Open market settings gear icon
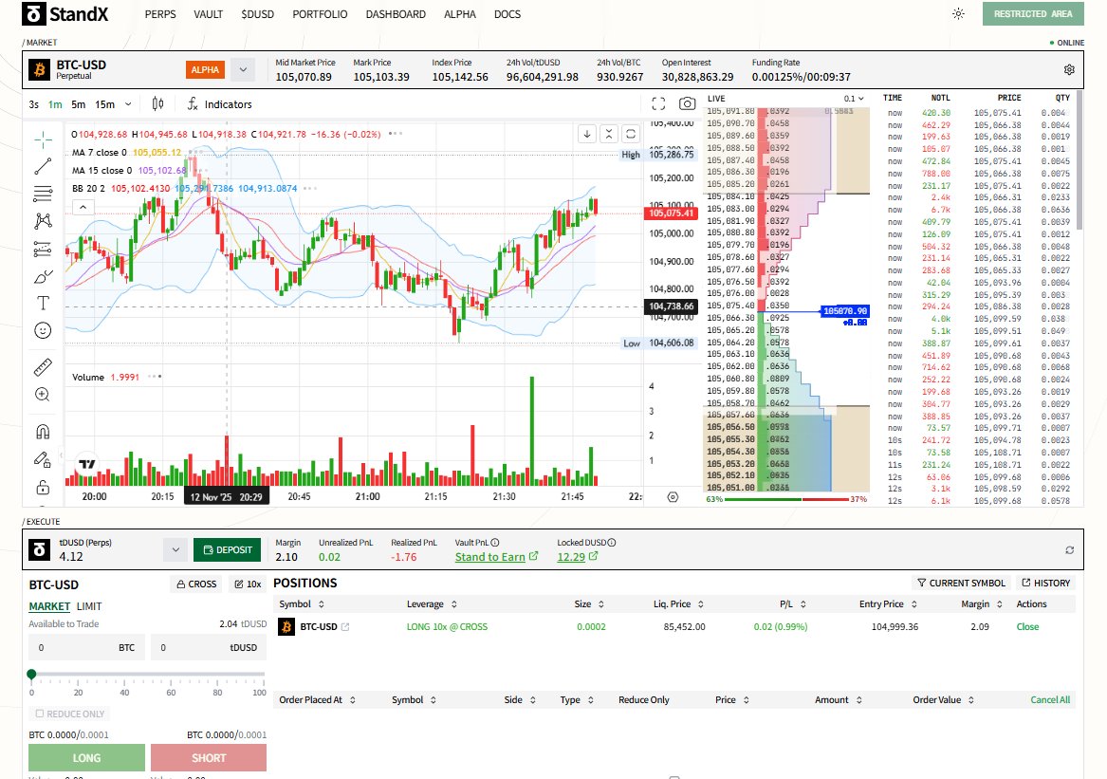The width and height of the screenshot is (1107, 779). (1069, 70)
